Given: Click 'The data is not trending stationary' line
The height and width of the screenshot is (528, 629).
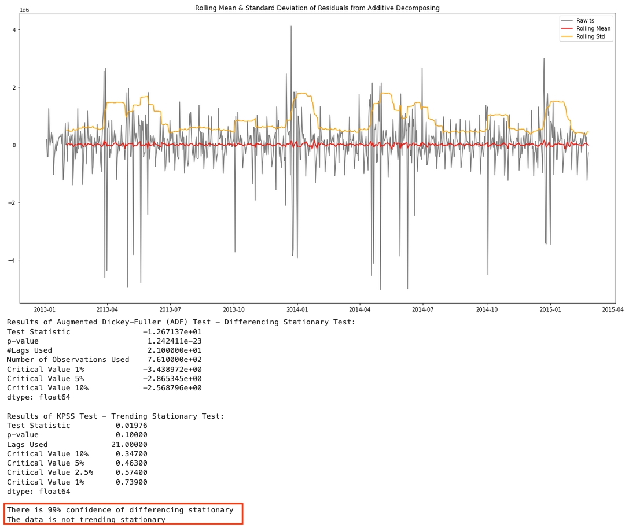Looking at the screenshot, I should [x=86, y=520].
